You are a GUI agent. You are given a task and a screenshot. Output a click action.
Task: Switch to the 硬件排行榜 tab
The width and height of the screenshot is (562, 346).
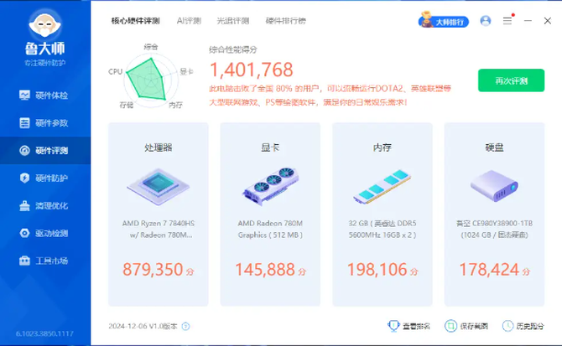point(286,21)
